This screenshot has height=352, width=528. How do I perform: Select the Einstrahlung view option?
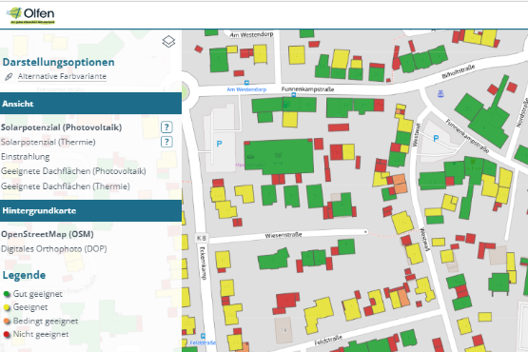coord(26,157)
